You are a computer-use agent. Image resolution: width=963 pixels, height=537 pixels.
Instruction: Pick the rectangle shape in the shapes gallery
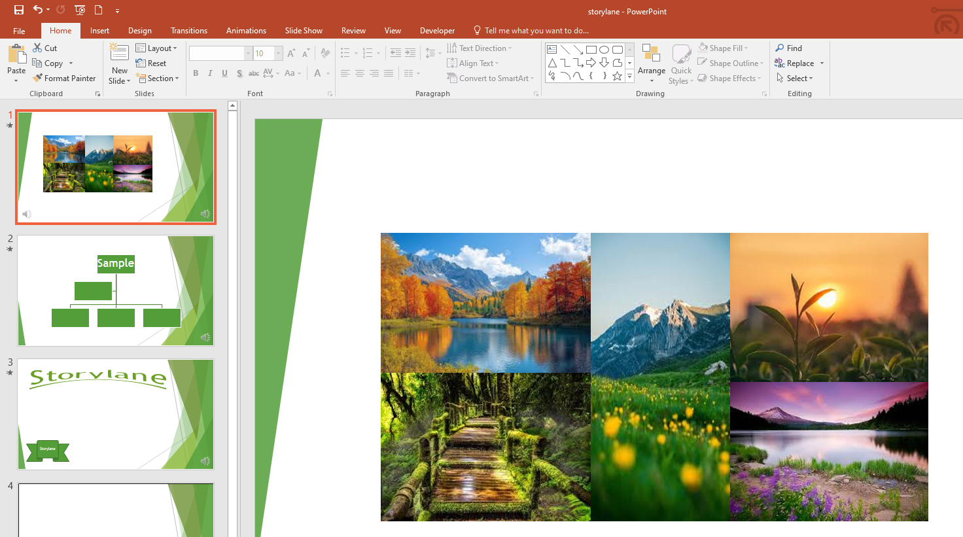[x=591, y=50]
